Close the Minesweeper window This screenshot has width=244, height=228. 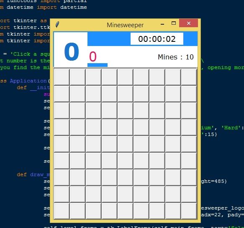tap(189, 23)
